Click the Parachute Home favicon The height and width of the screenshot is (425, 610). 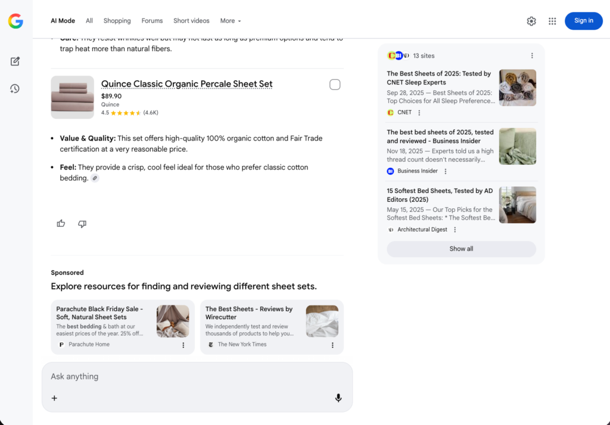(61, 345)
